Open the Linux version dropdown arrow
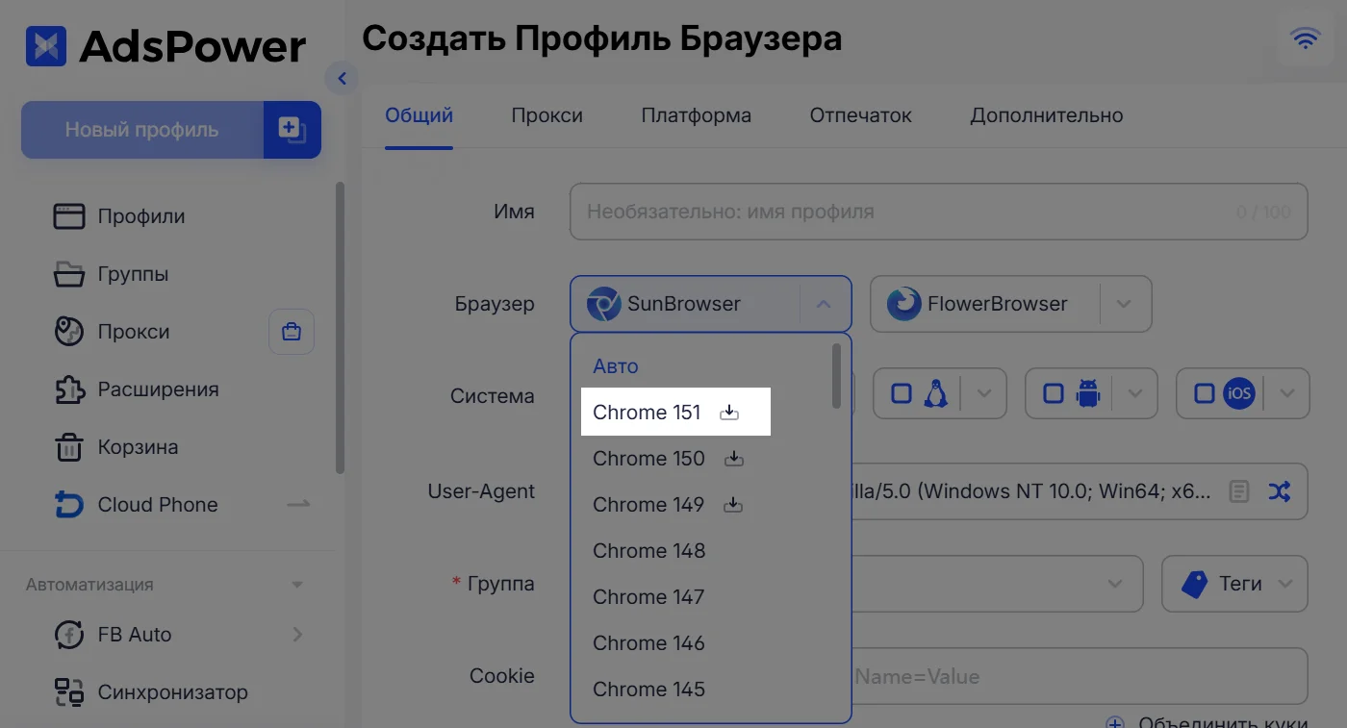This screenshot has height=728, width=1347. click(984, 393)
